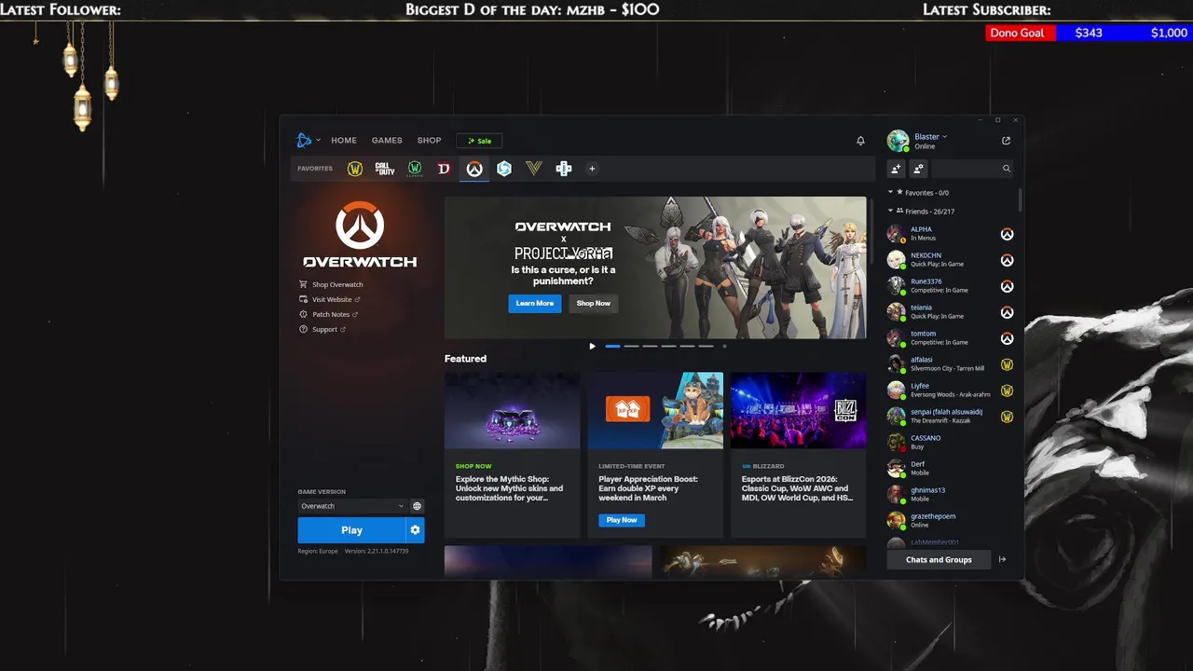
Task: Select Heroes of the Storm favorite icon
Action: [504, 169]
